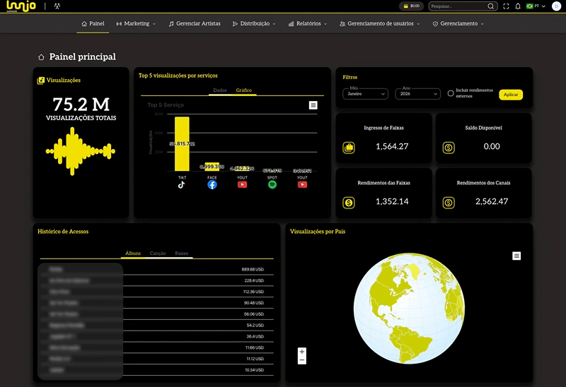Click the 75.2 M total views figure

pyautogui.click(x=81, y=105)
